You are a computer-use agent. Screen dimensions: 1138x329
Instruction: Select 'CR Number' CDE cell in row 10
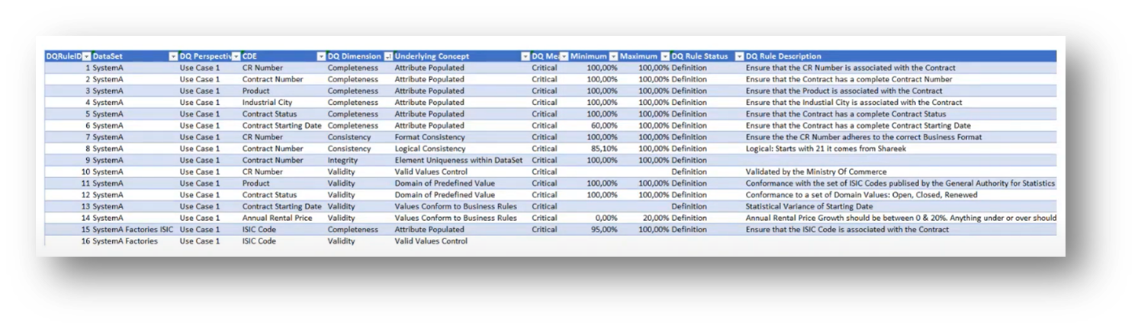(x=262, y=171)
